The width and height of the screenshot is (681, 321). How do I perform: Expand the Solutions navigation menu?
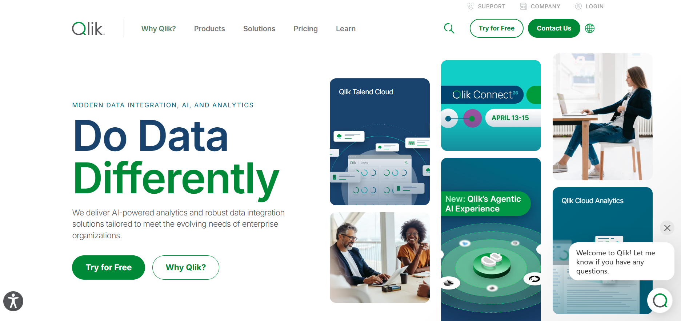(x=259, y=29)
